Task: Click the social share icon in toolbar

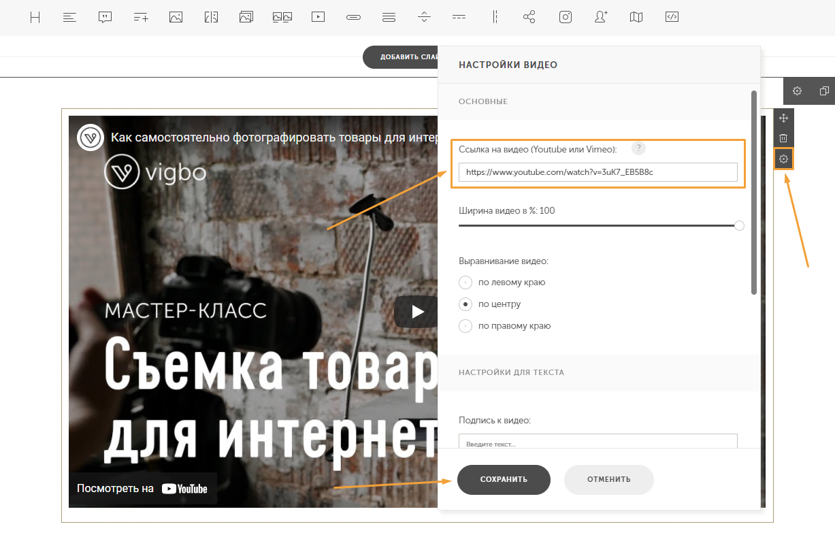Action: (529, 18)
